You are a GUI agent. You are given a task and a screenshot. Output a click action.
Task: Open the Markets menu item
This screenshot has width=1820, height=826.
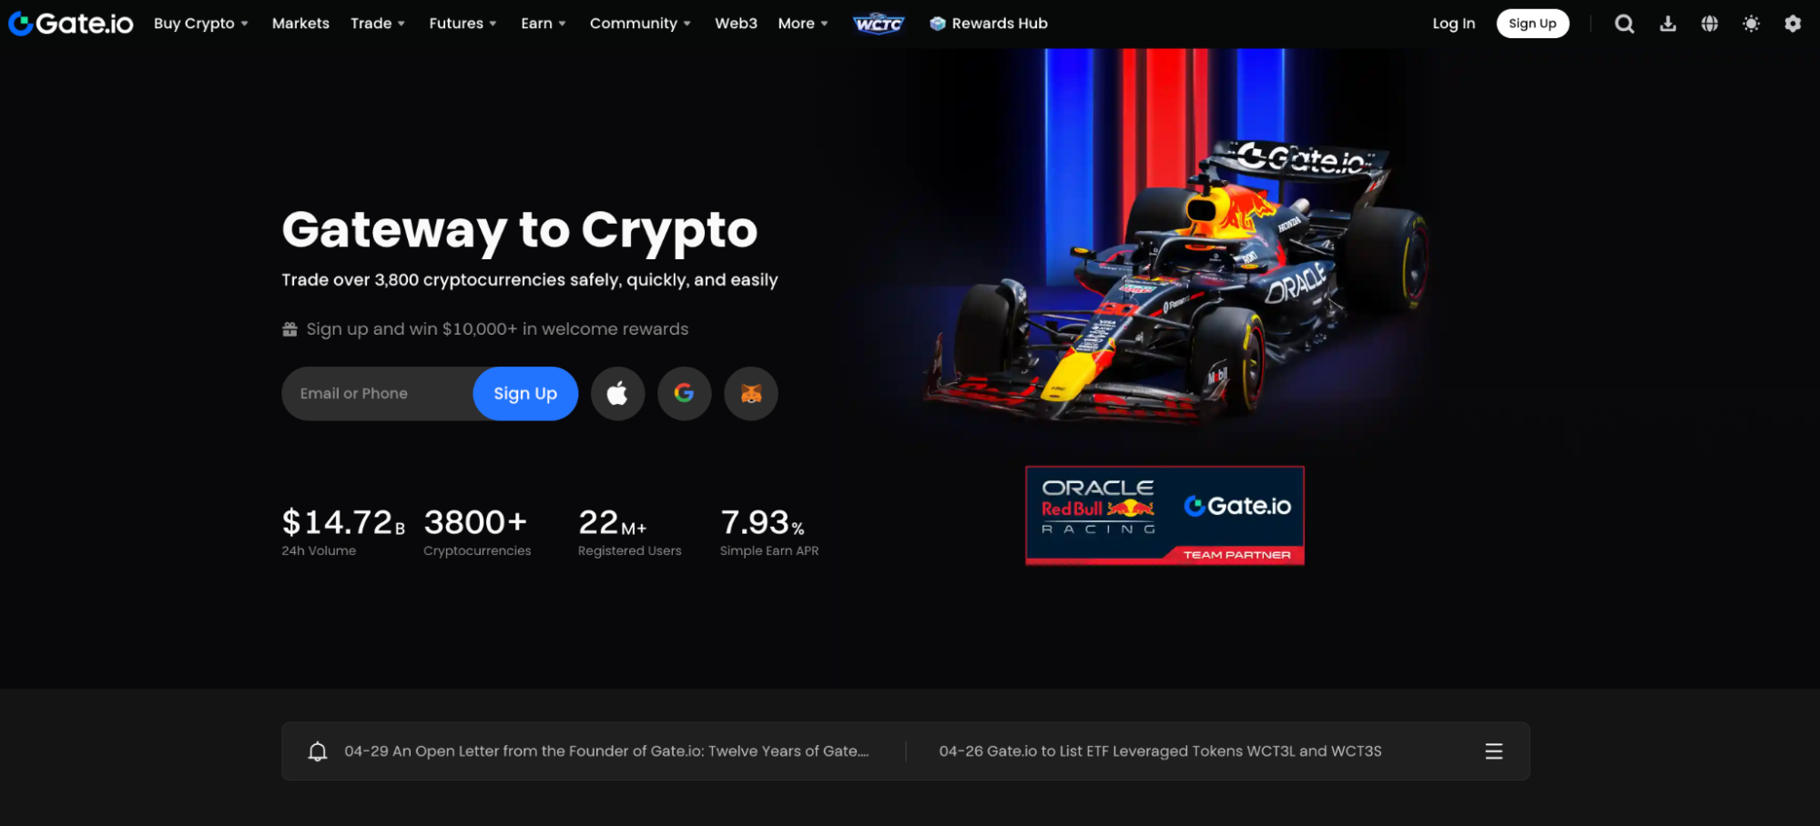300,24
